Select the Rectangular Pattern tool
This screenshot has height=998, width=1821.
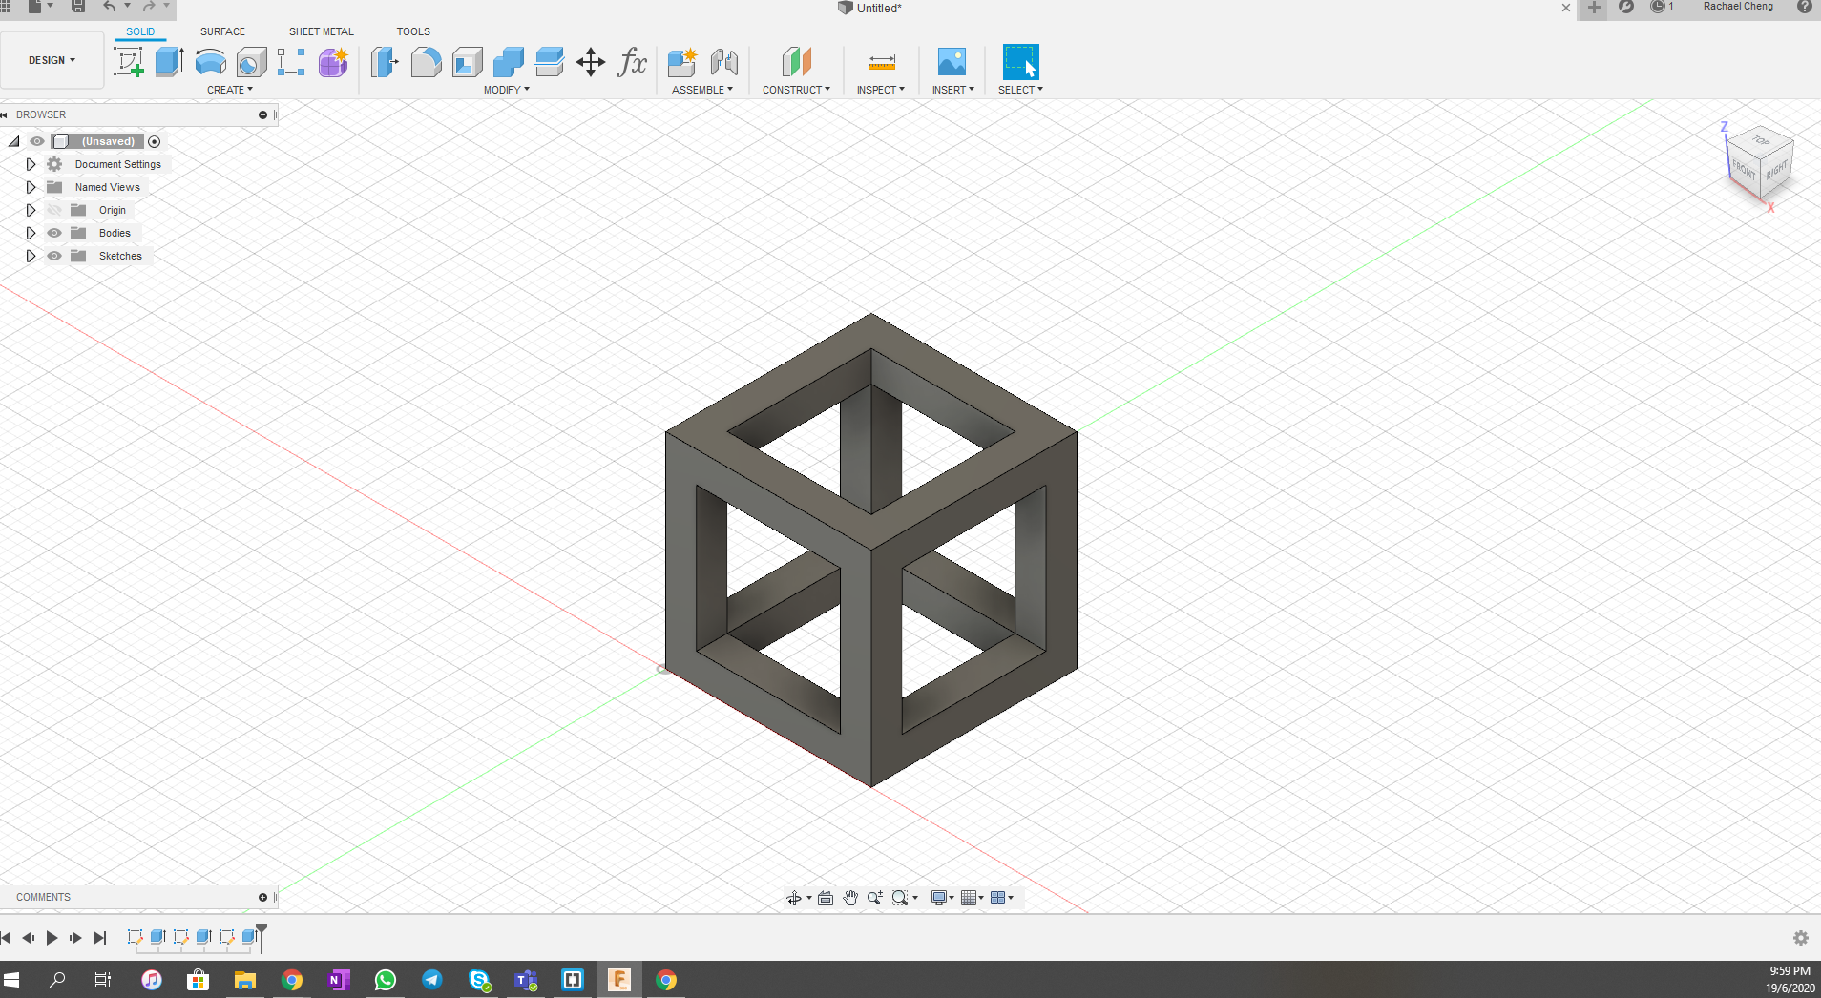point(291,62)
